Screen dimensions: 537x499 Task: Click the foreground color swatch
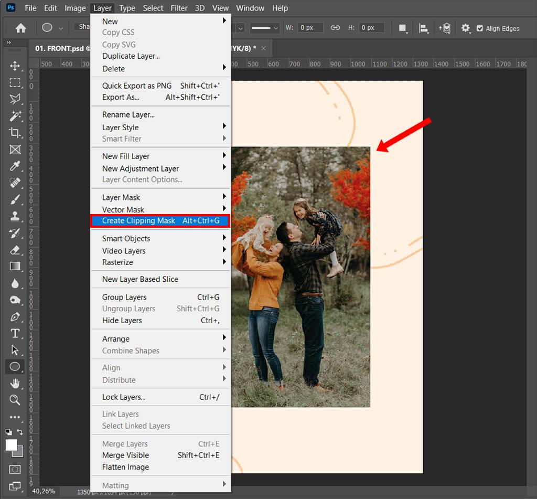point(12,445)
